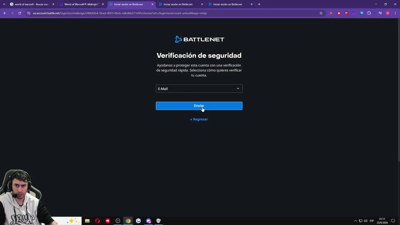
Task: Open the media controls music-note icon
Action: (380, 13)
